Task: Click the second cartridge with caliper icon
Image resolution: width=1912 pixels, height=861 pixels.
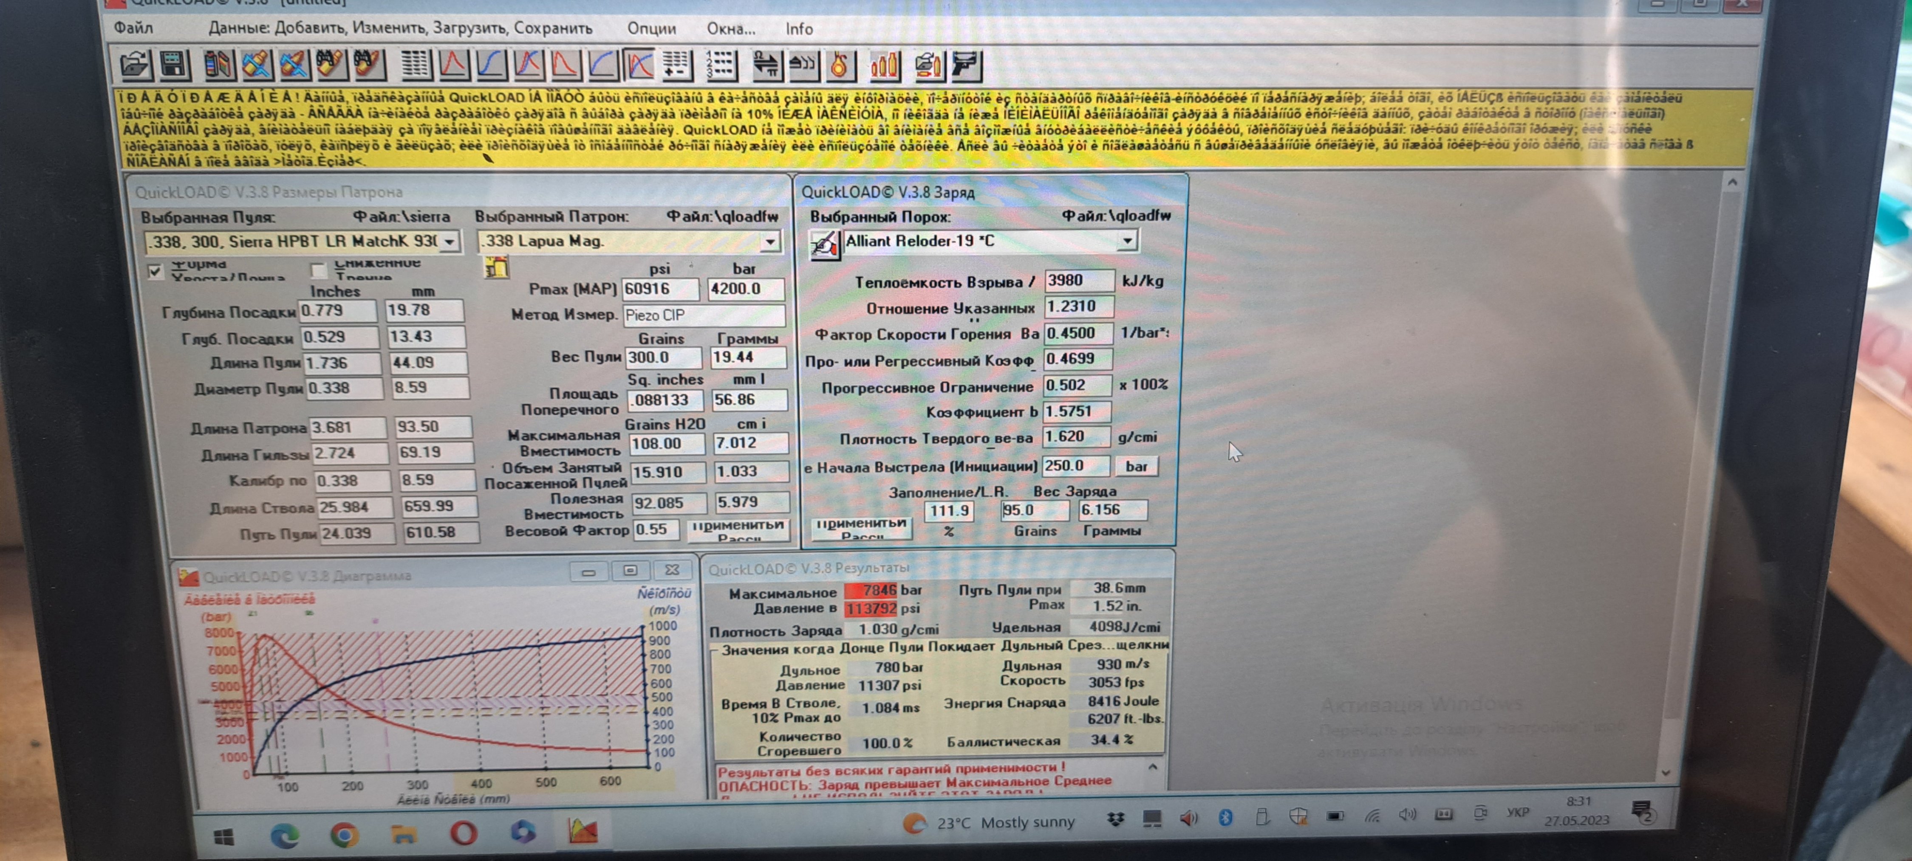Action: pos(294,65)
